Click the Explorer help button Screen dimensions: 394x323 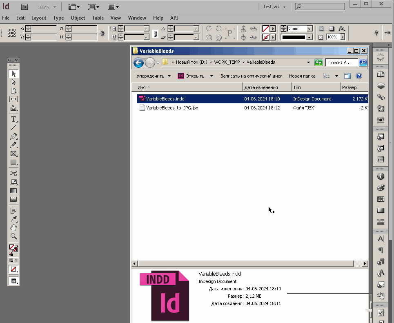click(359, 76)
